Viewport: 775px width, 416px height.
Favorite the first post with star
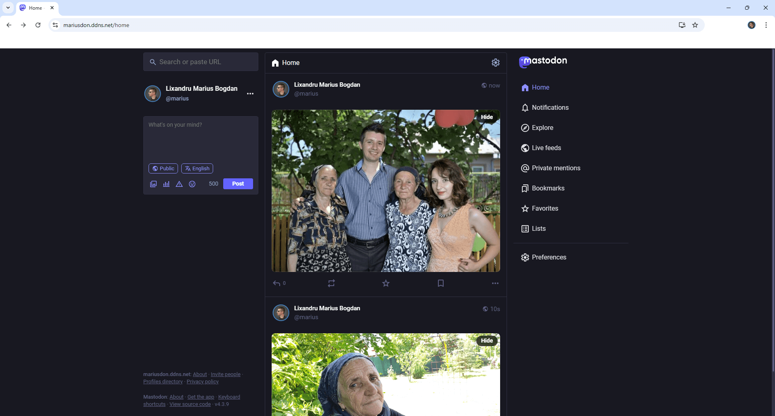386,283
